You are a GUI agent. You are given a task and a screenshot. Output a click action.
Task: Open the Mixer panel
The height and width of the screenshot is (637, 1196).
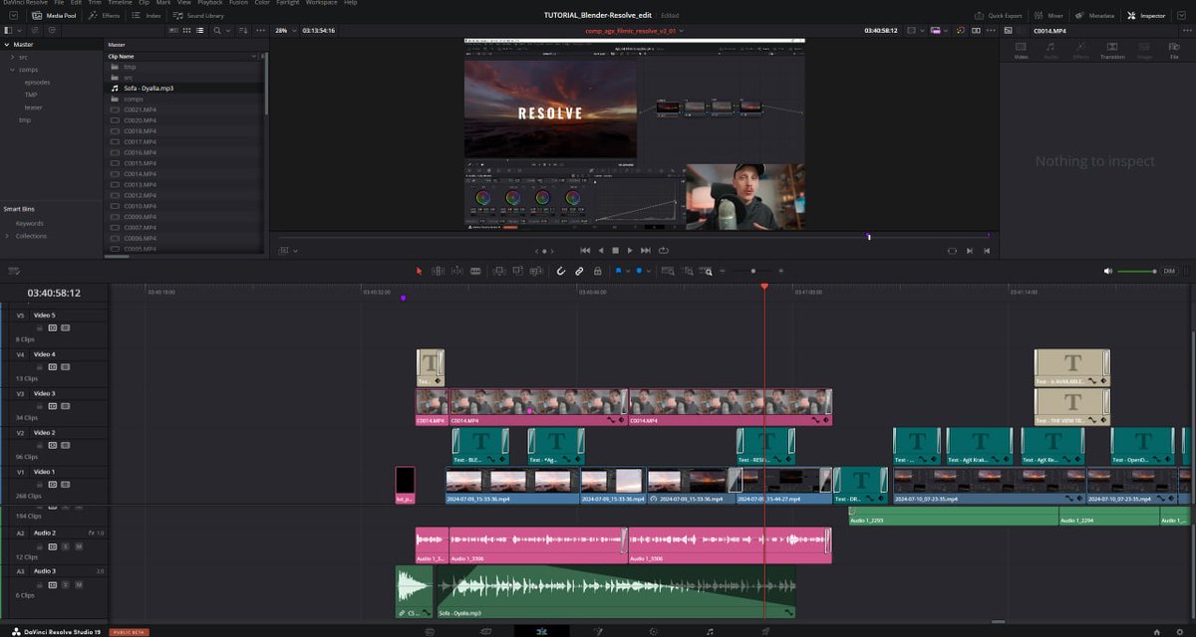[1049, 16]
